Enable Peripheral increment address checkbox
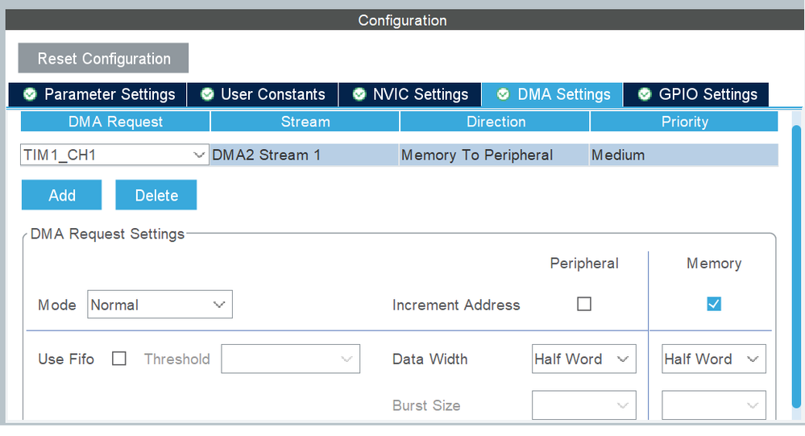The image size is (805, 436). (584, 304)
